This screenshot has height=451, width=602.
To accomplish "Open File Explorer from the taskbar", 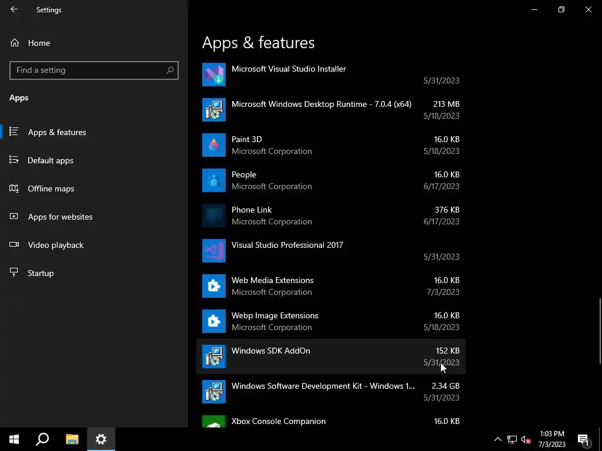I will pos(72,439).
